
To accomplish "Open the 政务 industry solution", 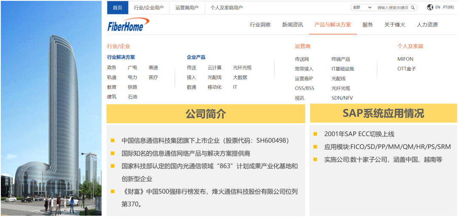I will pos(111,67).
